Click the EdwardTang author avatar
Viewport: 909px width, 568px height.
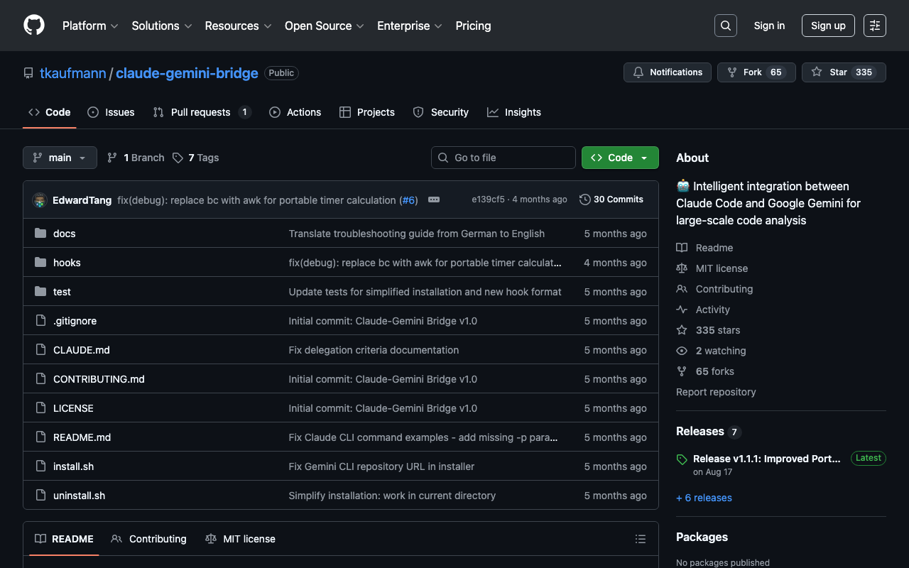tap(40, 200)
